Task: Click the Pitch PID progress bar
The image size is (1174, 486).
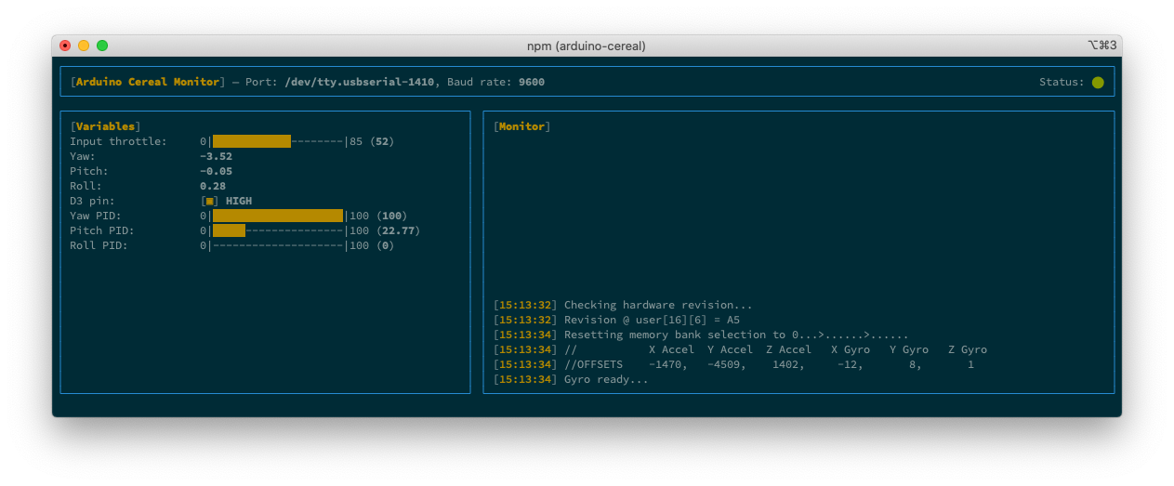Action: click(278, 230)
